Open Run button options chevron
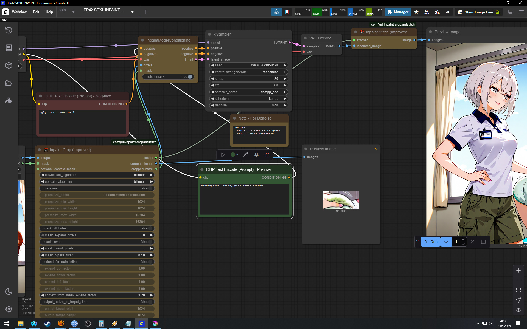This screenshot has width=527, height=329. pyautogui.click(x=446, y=242)
